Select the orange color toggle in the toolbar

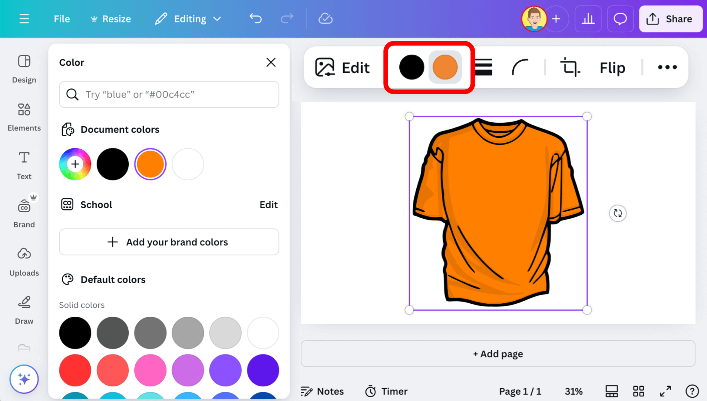coord(445,67)
